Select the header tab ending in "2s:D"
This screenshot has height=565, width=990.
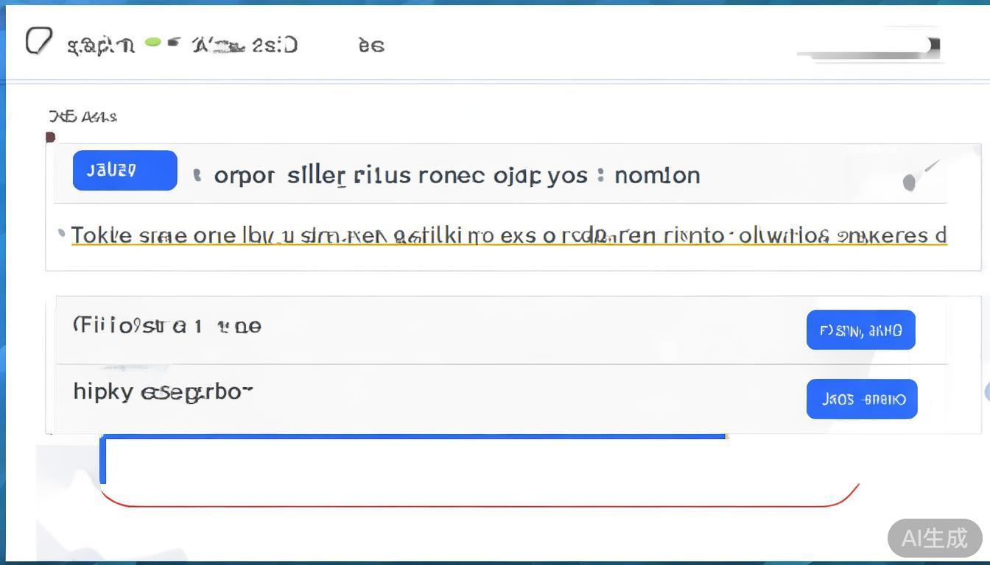(x=245, y=46)
